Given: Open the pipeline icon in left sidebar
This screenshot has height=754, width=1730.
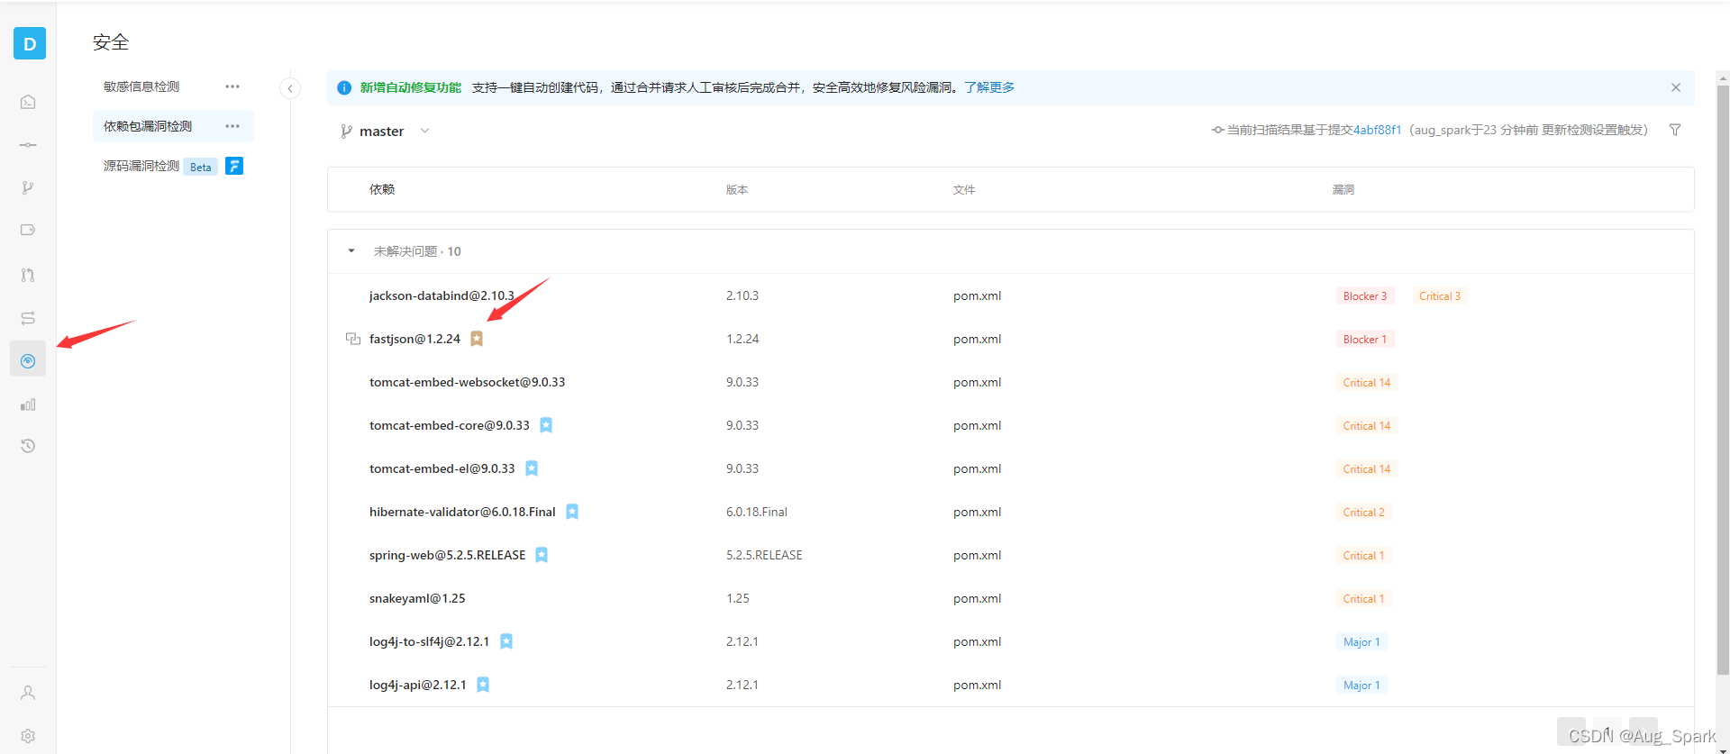Looking at the screenshot, I should [28, 318].
